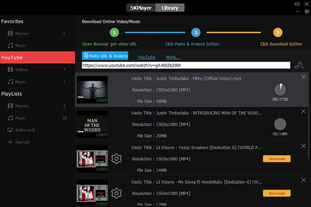This screenshot has width=311, height=207.
Task: Open the YouTube link
Action: tap(146, 57)
